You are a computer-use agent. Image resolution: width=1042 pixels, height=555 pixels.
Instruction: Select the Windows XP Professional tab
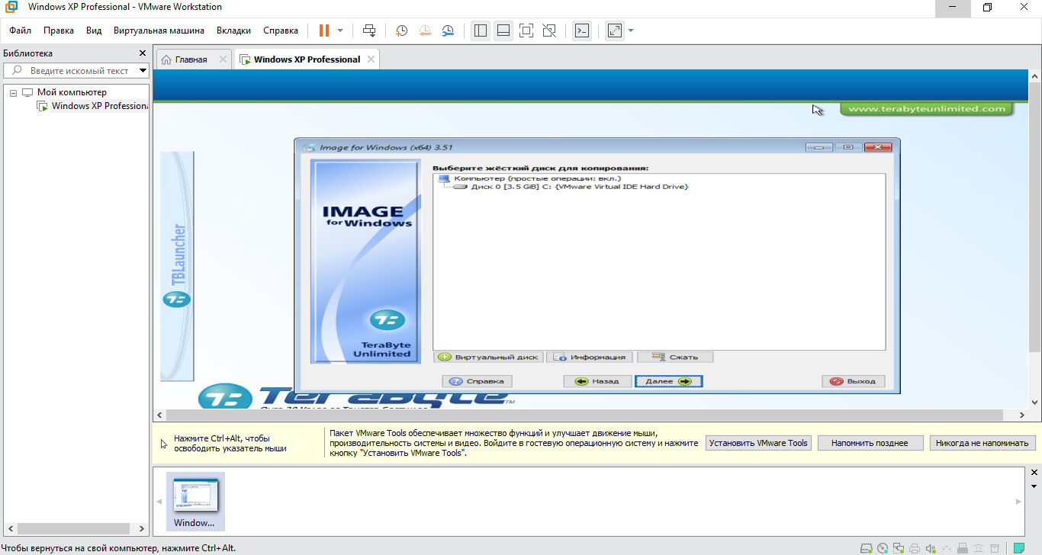point(307,59)
